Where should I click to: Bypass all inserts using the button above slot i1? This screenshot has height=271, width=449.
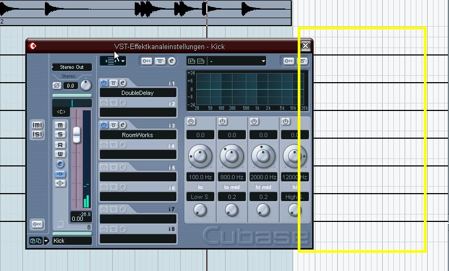click(160, 61)
